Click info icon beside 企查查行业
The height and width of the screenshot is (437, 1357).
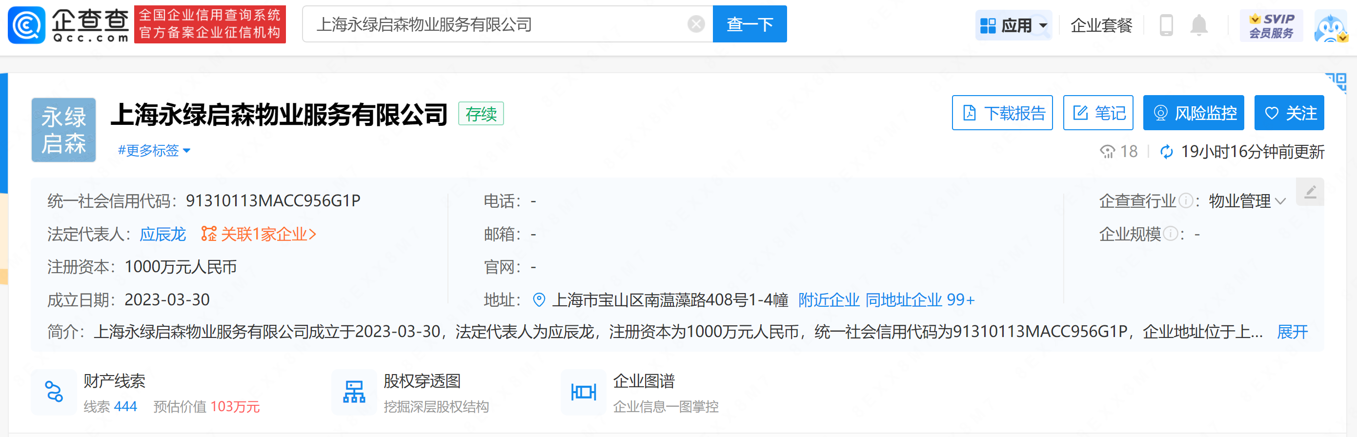tap(1185, 200)
